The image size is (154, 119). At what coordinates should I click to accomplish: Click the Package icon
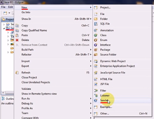96,50
